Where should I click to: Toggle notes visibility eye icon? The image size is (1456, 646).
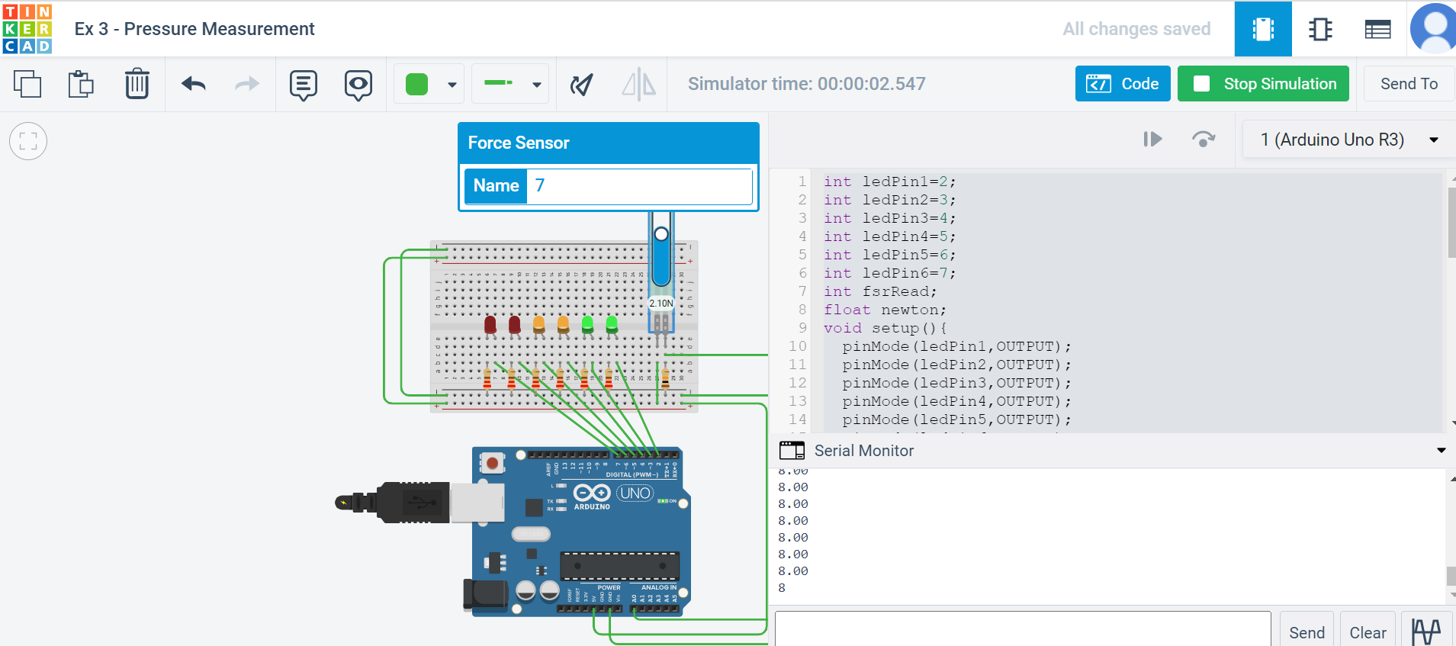point(358,85)
